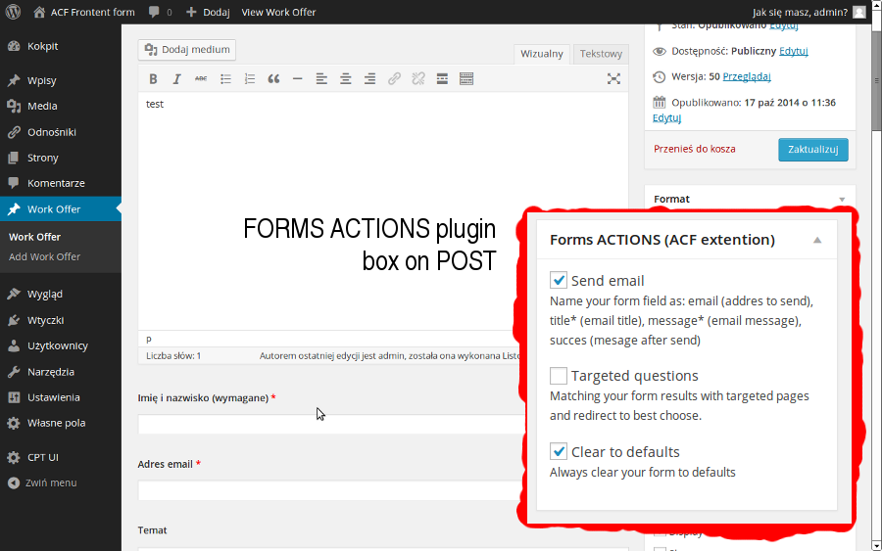Uncheck Send email checkbox
The height and width of the screenshot is (551, 882).
558,280
